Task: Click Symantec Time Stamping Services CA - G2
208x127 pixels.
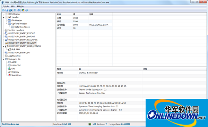Action: pyautogui.click(x=98, y=107)
